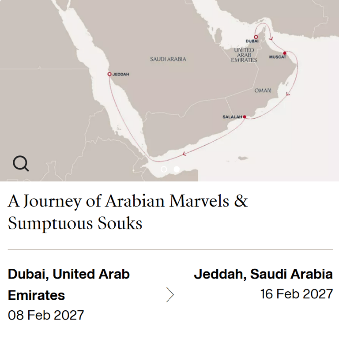This screenshot has width=339, height=339.
Task: Select the second carousel dot indicator
Action: 177,169
